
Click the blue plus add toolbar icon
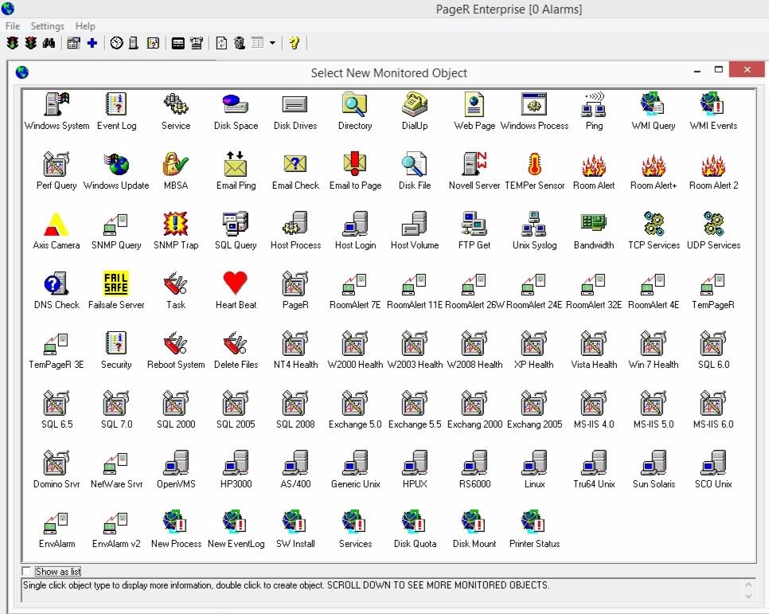coord(92,43)
